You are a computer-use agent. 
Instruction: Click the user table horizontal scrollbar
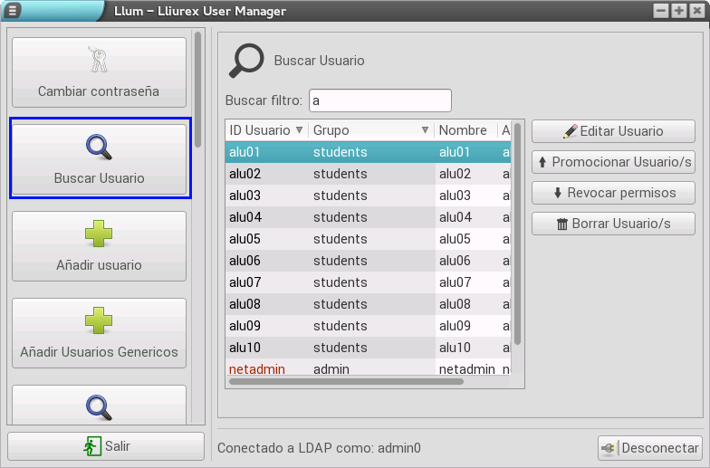click(346, 382)
